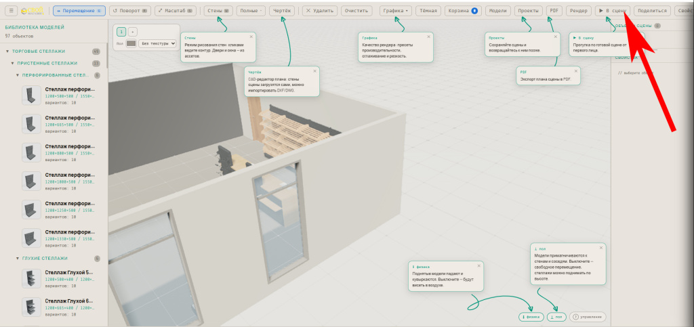Toggle the пол snapping switch

557,317
